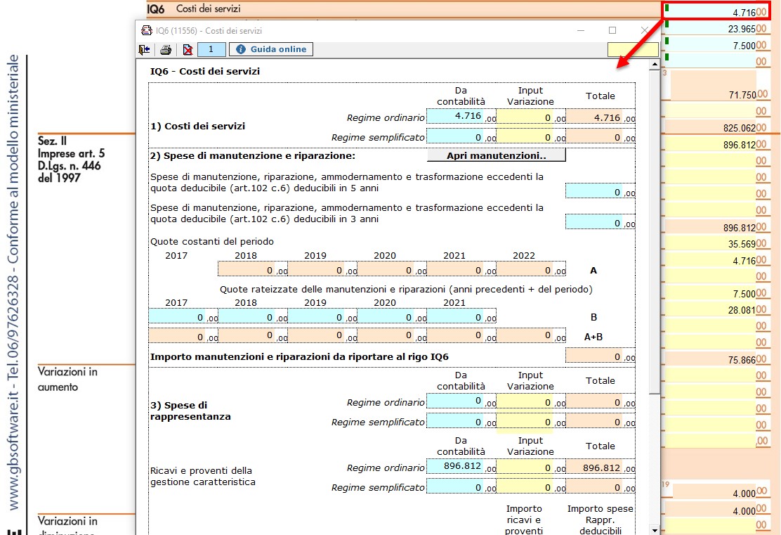Click Ricavi e proventi semplificato Totale field
Viewport: 781px width, 535px height.
pos(600,486)
